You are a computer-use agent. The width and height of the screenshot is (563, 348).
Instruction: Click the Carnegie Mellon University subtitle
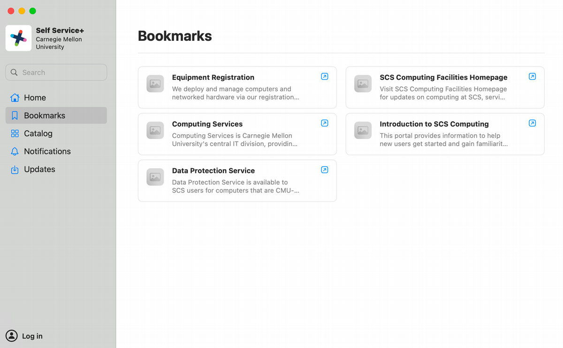click(59, 43)
